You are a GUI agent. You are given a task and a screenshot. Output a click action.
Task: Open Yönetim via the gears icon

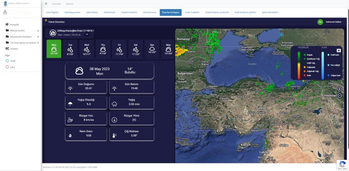[7, 49]
